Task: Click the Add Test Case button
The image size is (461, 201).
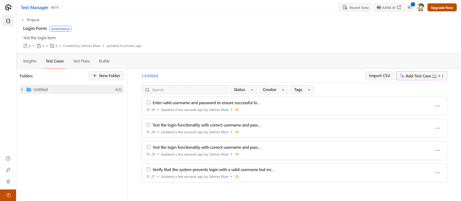Action: coord(422,76)
